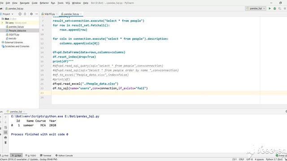Open the VCS menu
Screen dimensions: 287x161
pos(68,3)
